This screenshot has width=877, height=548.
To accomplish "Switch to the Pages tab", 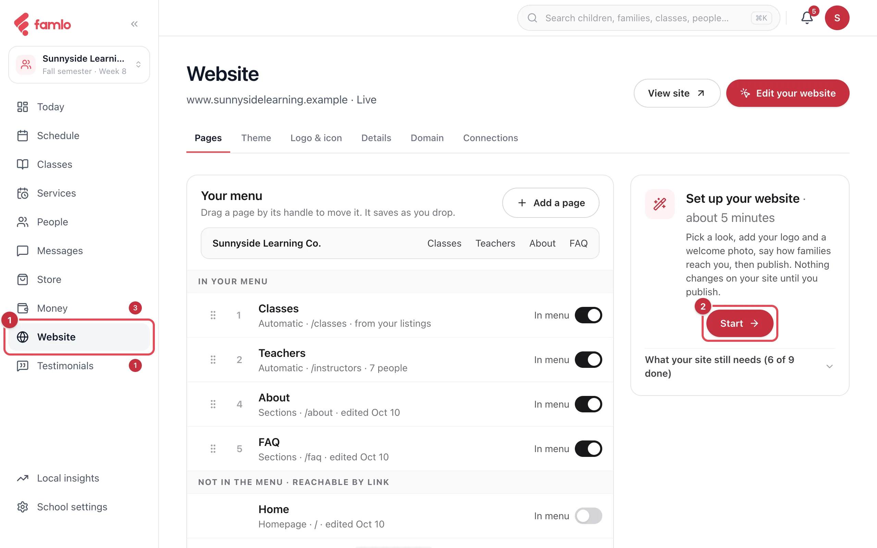I will [208, 138].
